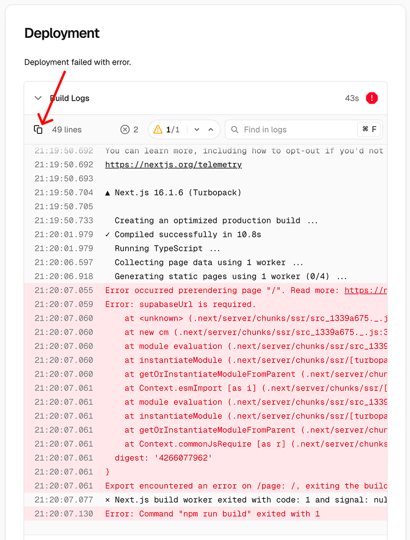Screen dimensions: 410x540
Task: Open the nextjs.org/telemetry link
Action: (173, 165)
